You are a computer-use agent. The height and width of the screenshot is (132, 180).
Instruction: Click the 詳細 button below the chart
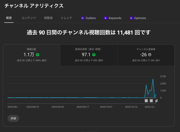tap(13, 118)
